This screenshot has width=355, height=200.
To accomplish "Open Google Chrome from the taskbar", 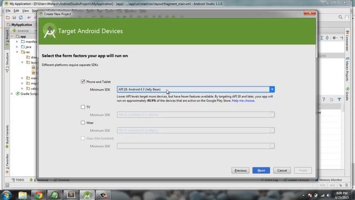I will pyautogui.click(x=38, y=195).
